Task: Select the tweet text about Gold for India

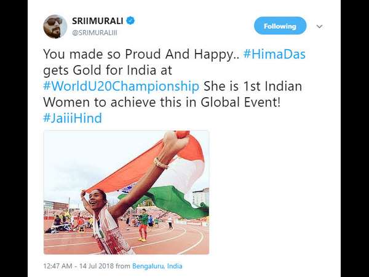Action: pos(174,86)
